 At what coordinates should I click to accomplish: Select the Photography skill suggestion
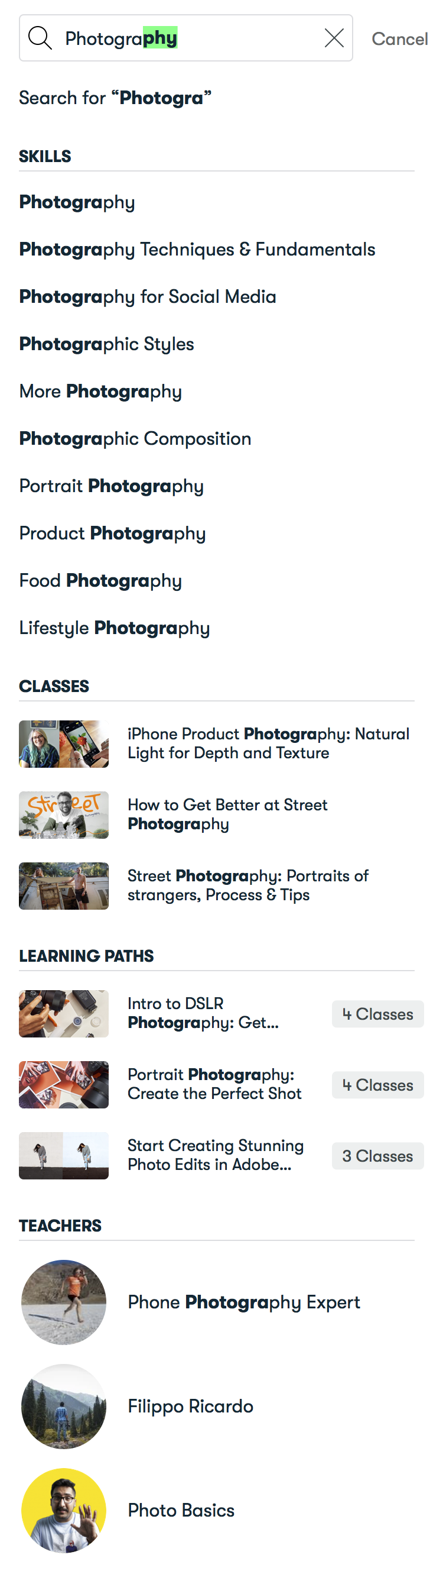point(76,202)
